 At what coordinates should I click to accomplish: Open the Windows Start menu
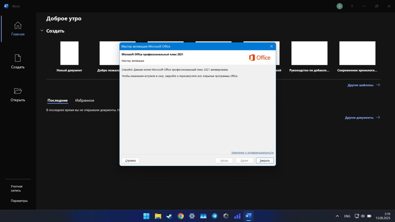147,216
